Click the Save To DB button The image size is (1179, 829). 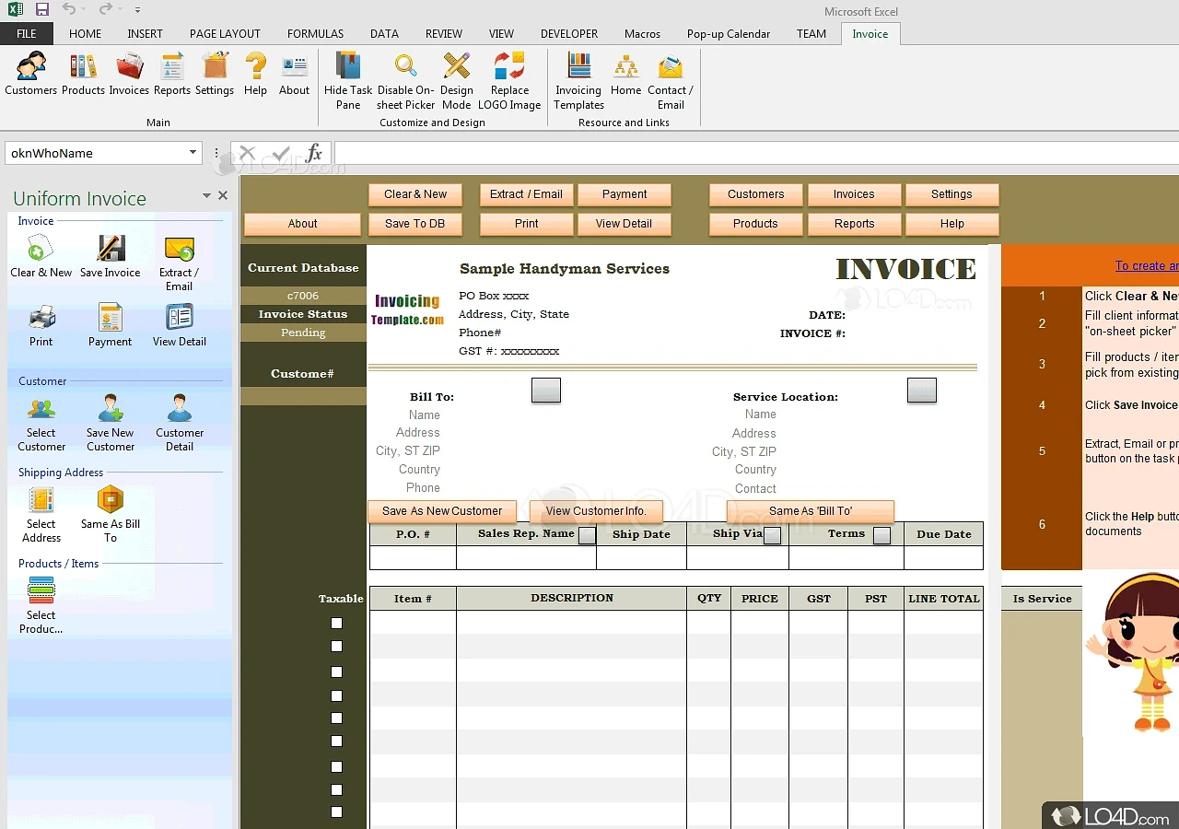tap(414, 223)
